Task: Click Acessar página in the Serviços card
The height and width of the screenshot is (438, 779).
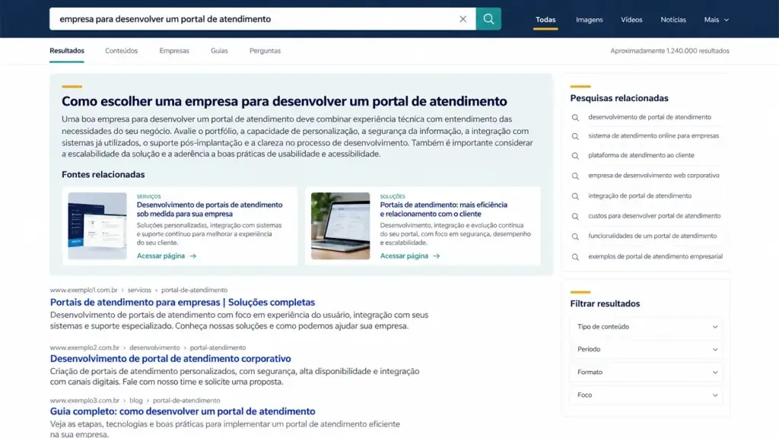Action: coord(161,255)
